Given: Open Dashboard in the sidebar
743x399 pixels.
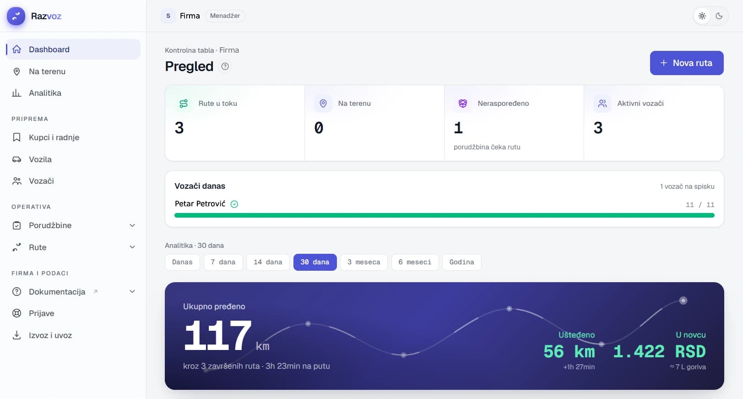Looking at the screenshot, I should [73, 49].
